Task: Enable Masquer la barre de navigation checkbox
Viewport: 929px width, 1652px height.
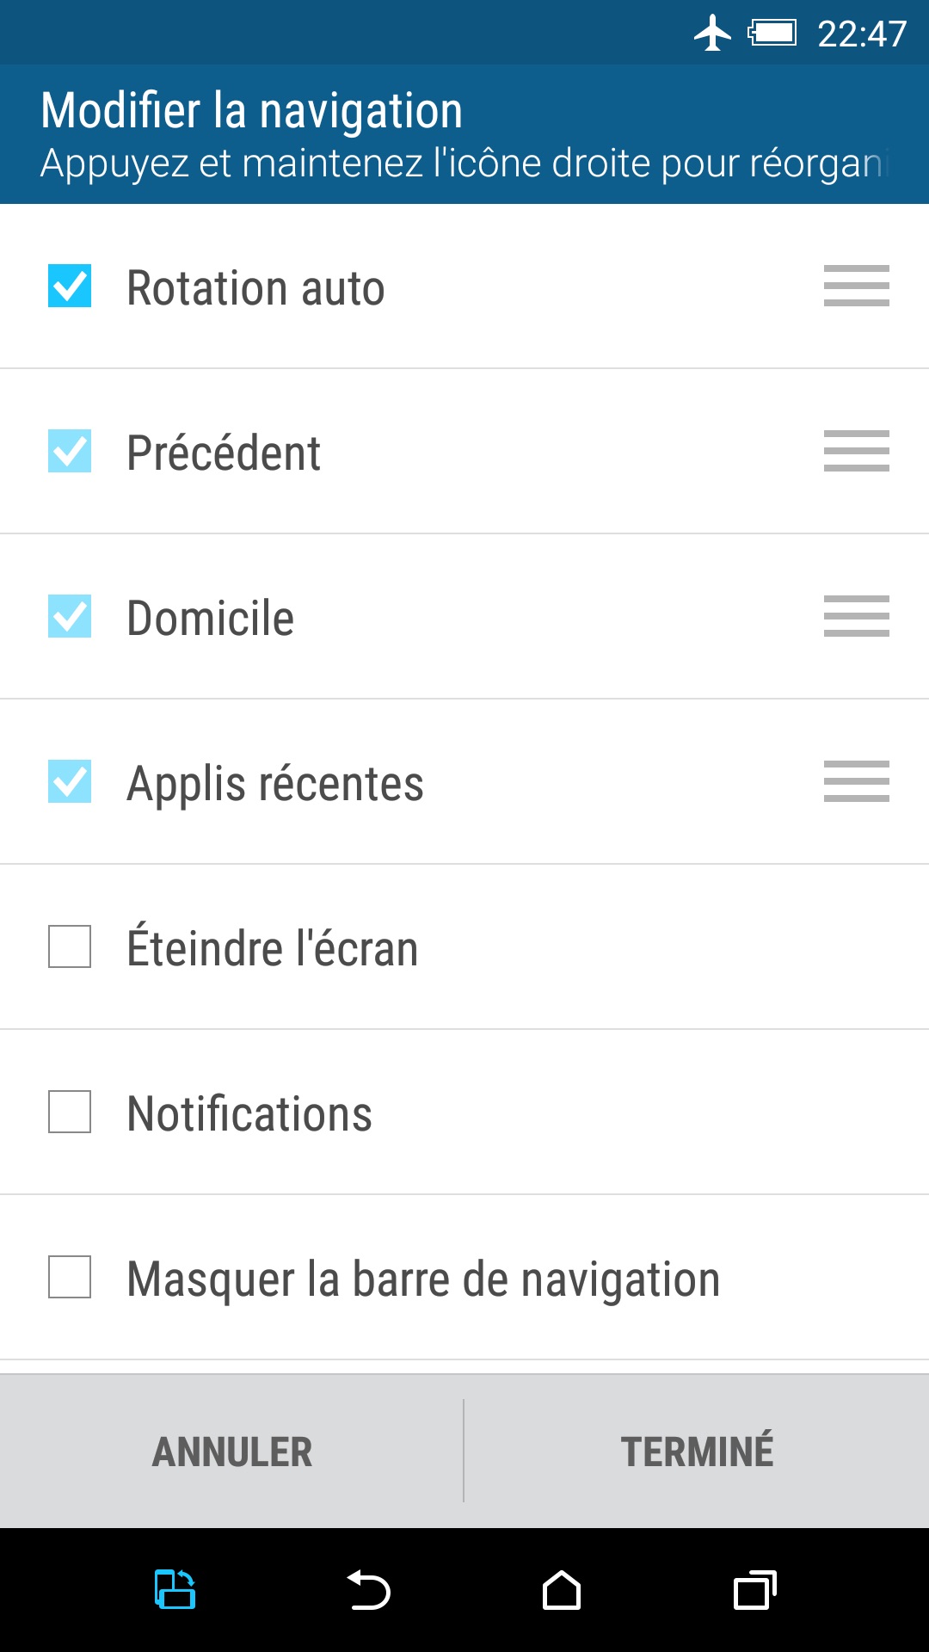Action: (x=70, y=1277)
